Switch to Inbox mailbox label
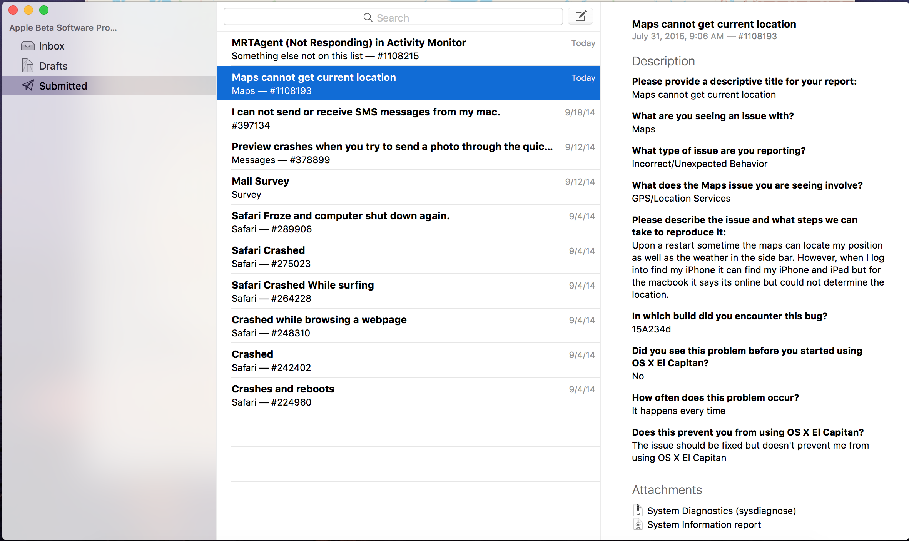This screenshot has height=541, width=909. (52, 46)
